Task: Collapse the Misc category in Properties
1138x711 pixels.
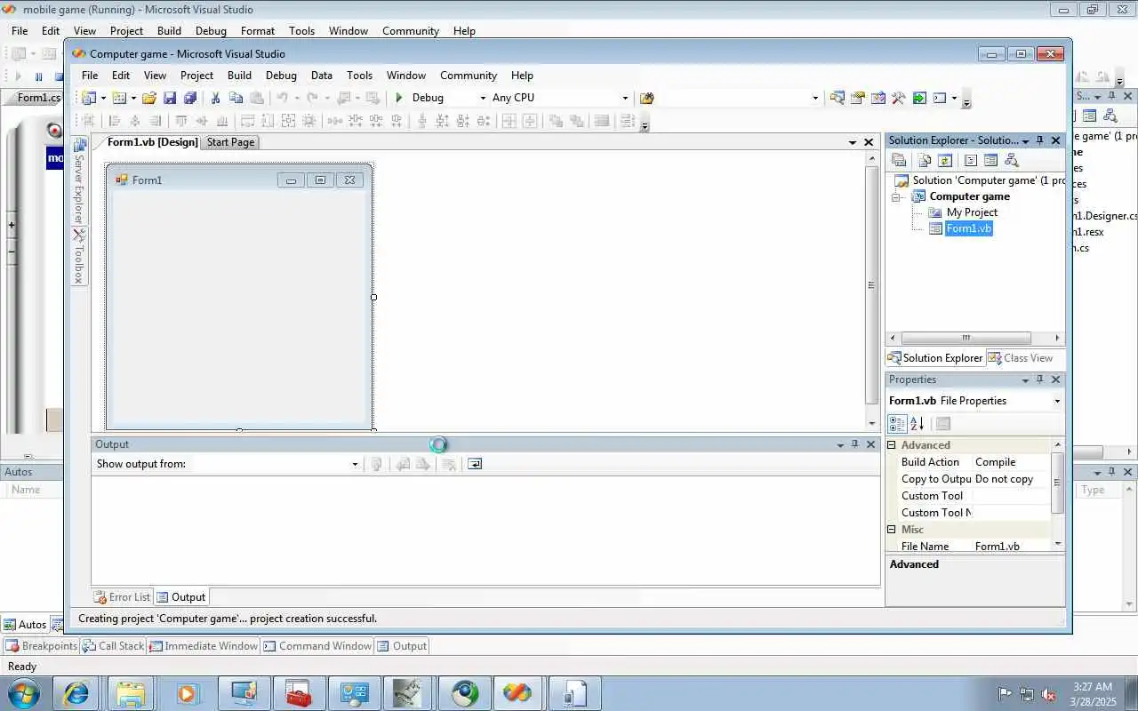Action: [892, 530]
